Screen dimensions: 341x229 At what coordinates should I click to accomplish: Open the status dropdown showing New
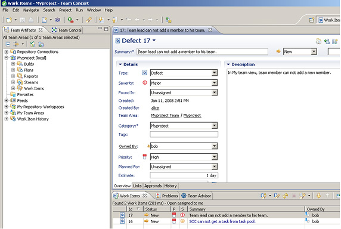click(314, 51)
